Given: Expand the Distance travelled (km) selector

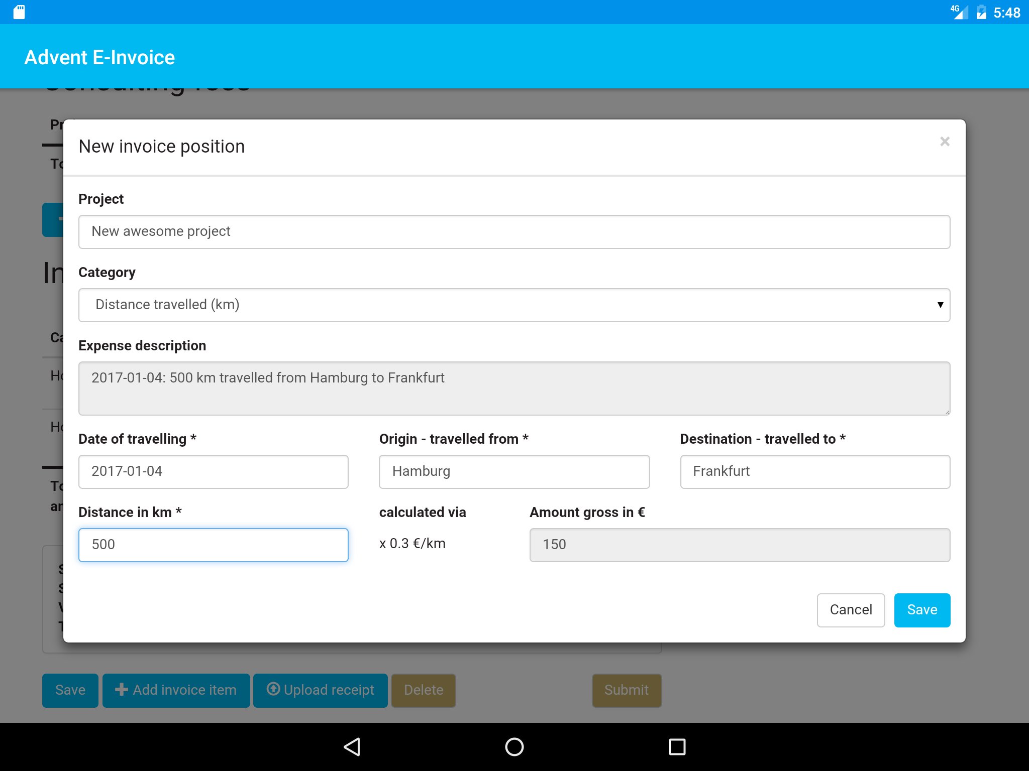Looking at the screenshot, I should 513,305.
